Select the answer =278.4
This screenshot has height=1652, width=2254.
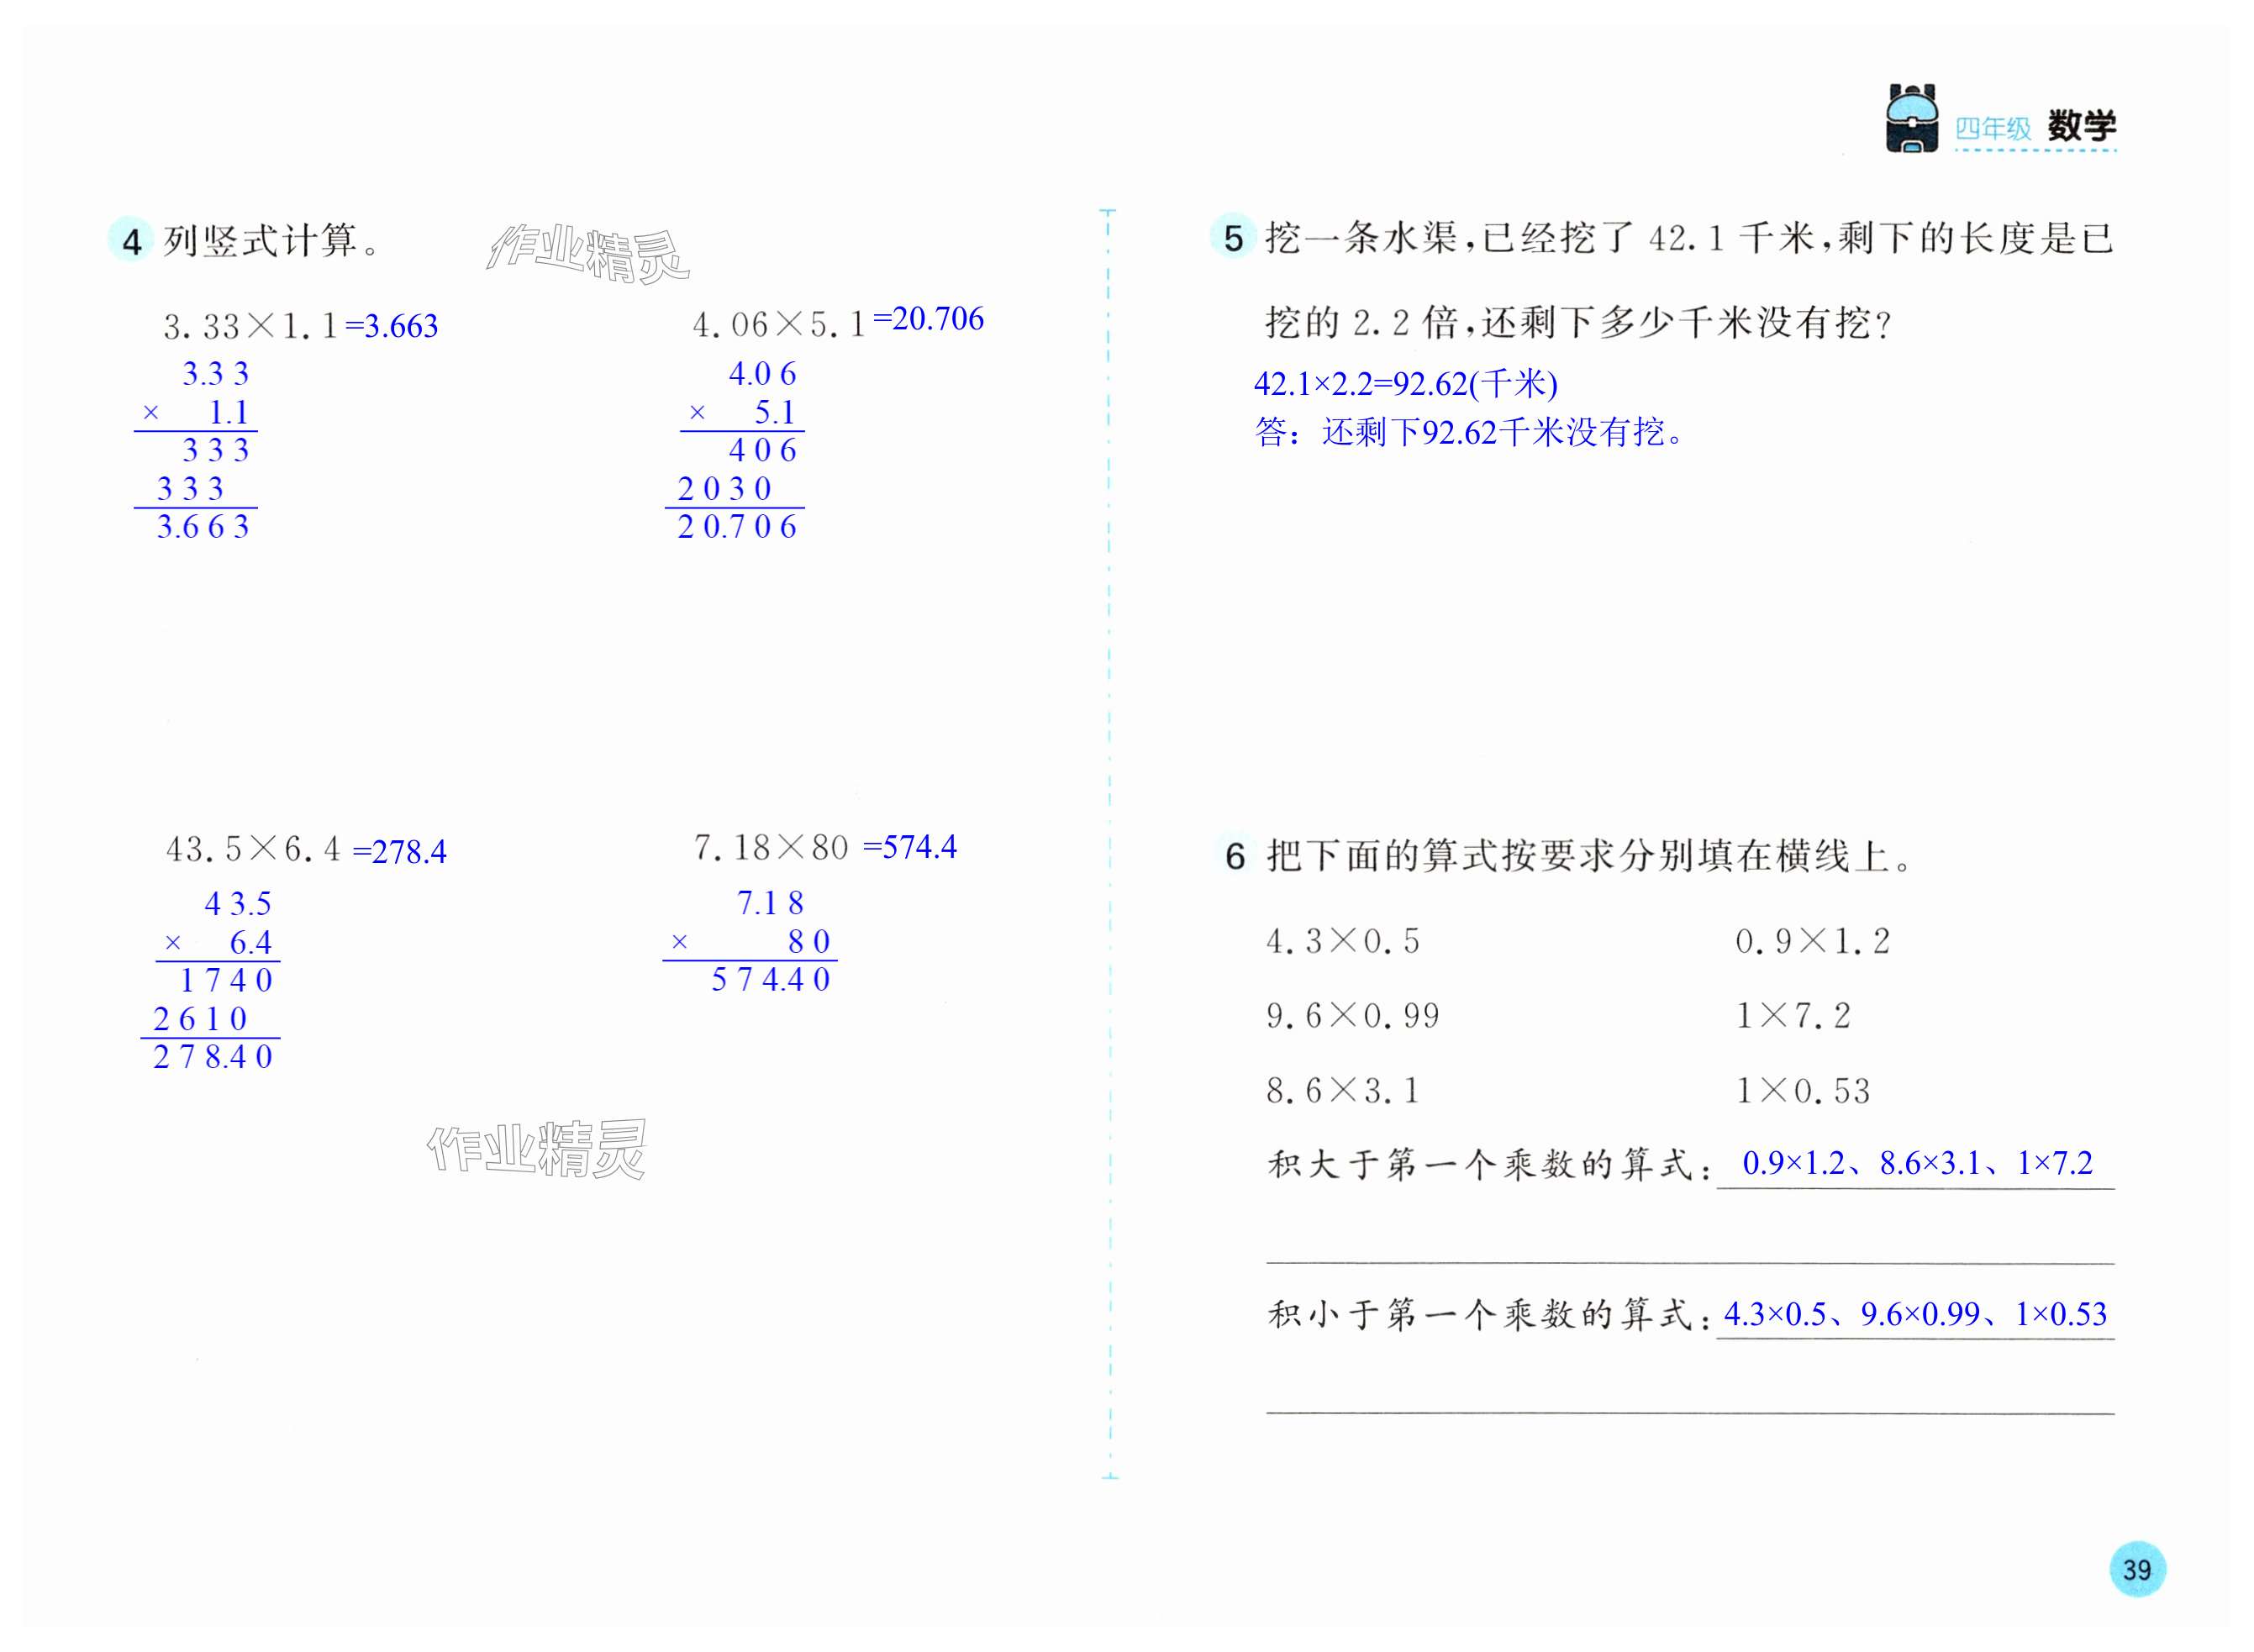coord(400,852)
